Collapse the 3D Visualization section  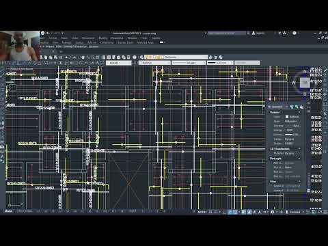pos(299,149)
